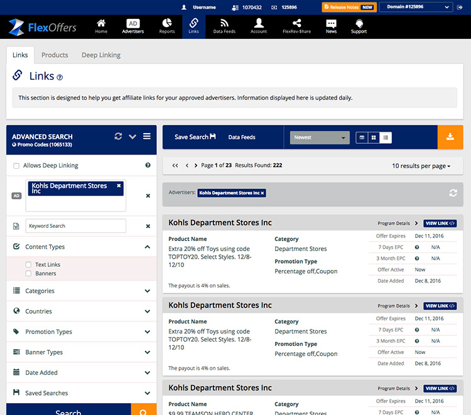Image resolution: width=471 pixels, height=415 pixels.
Task: Check the Banners content type
Action: [28, 273]
